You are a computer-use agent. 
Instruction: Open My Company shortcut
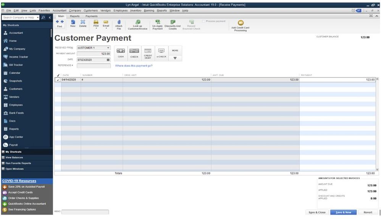(15, 49)
